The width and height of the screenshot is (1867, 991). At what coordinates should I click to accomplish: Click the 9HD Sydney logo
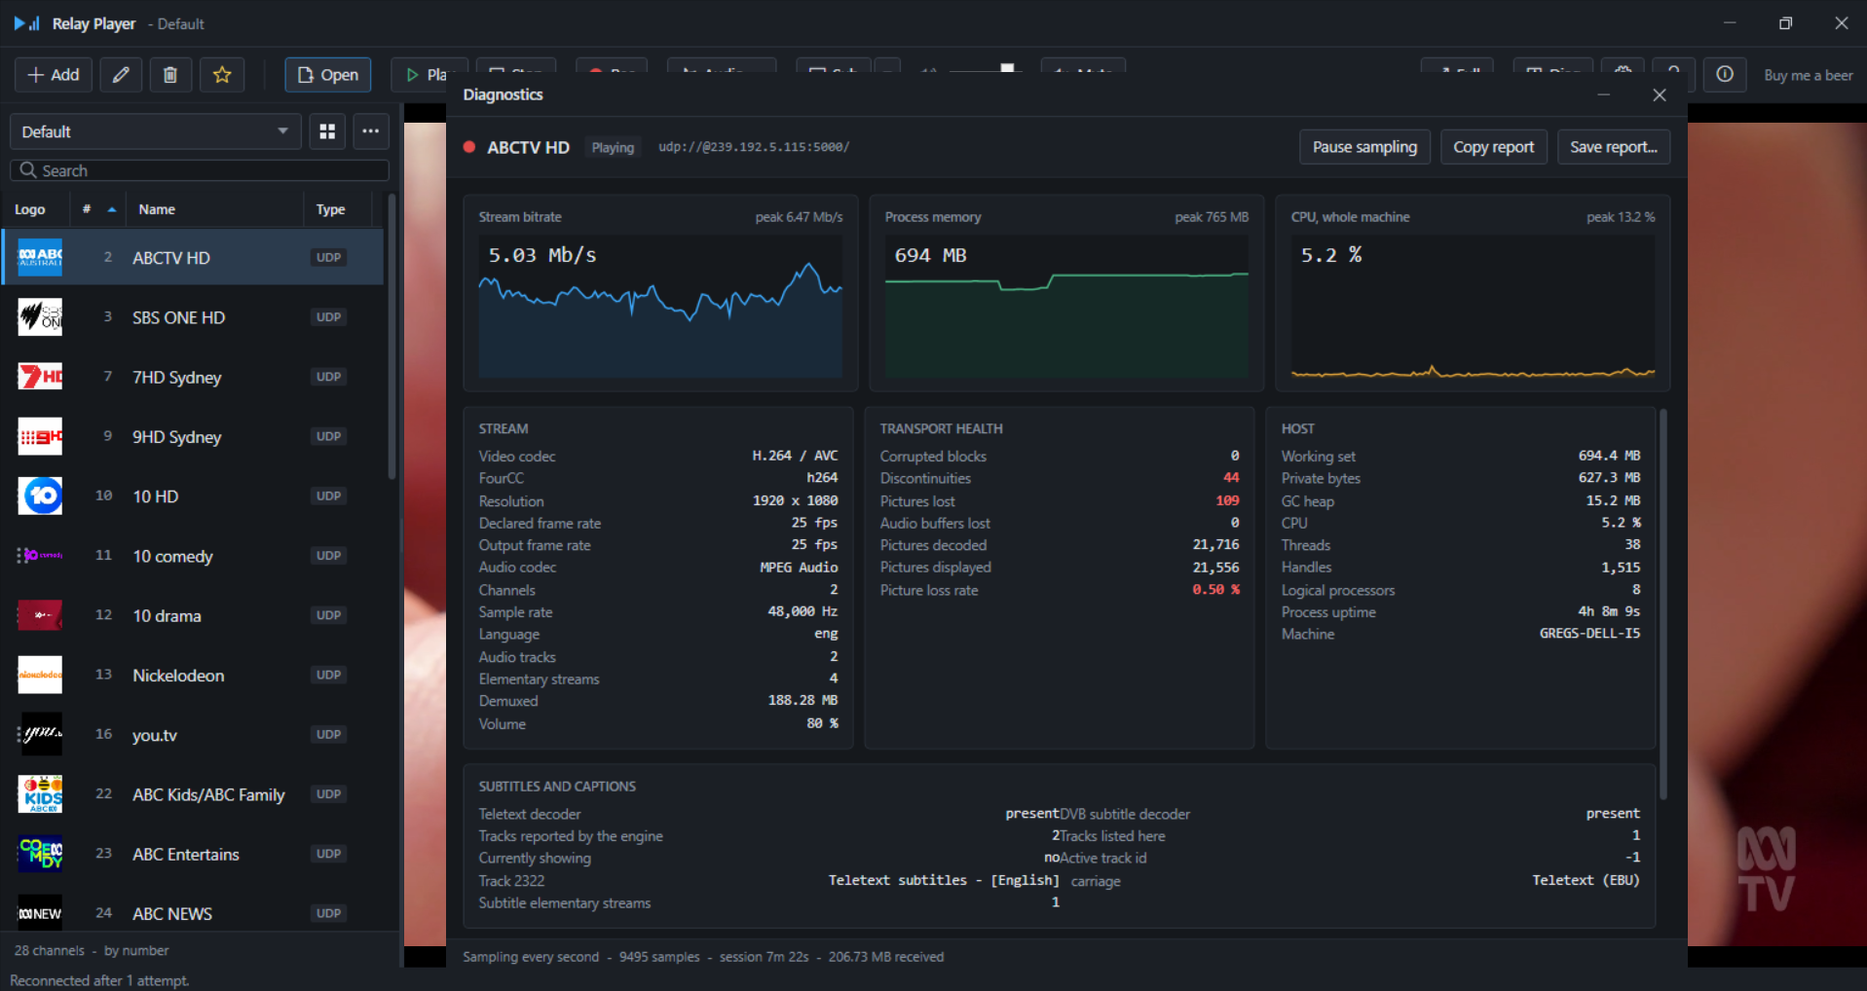point(40,436)
